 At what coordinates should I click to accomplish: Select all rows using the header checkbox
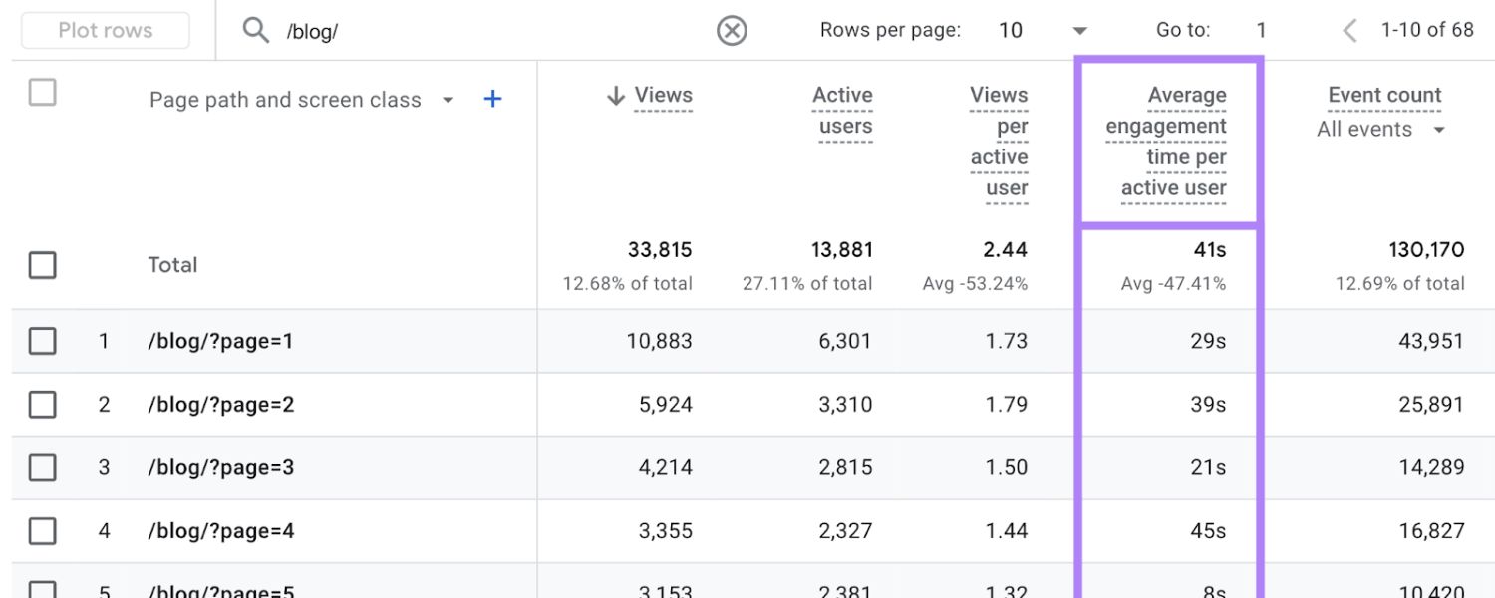(x=42, y=92)
